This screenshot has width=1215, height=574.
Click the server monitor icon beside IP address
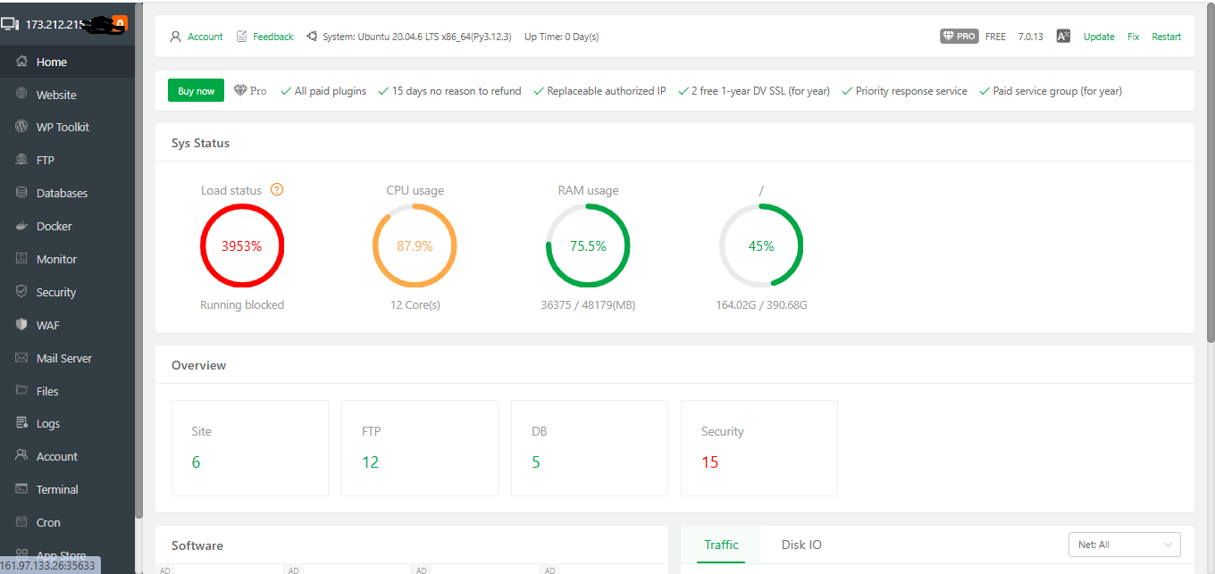click(10, 24)
